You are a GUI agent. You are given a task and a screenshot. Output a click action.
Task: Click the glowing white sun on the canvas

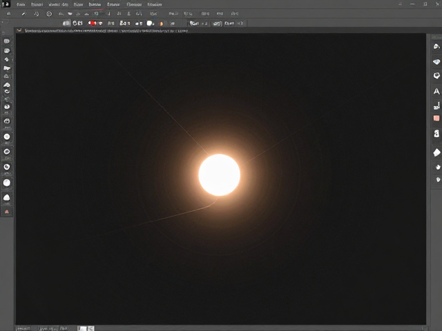pos(220,174)
